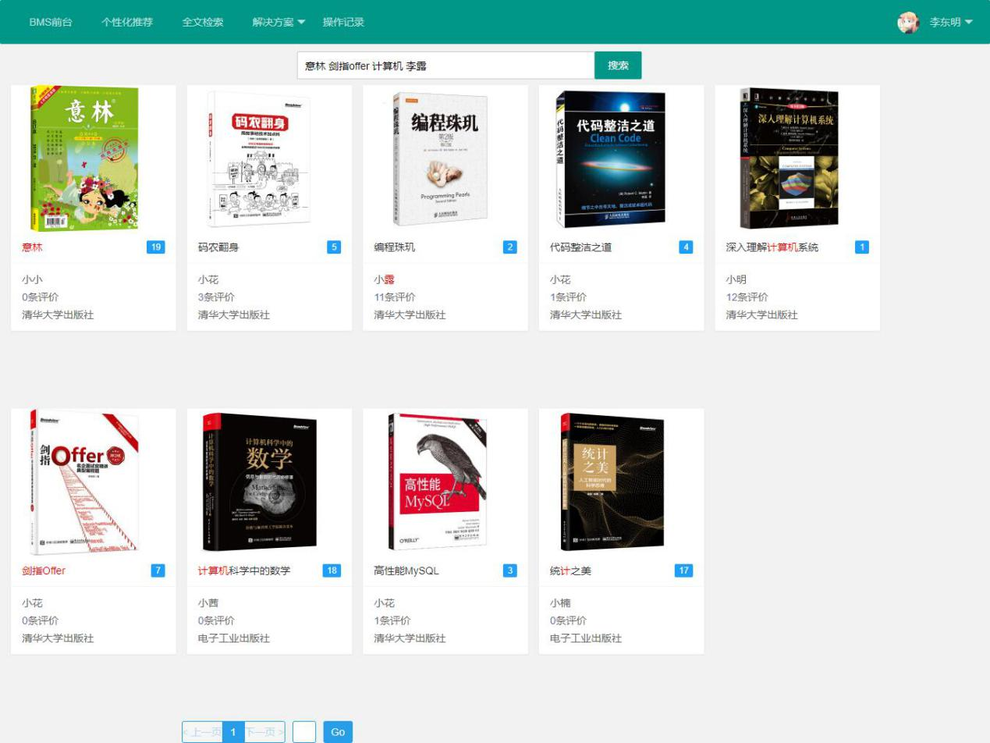The image size is (990, 743).
Task: Click 12条评价 under 深入理解计算机系统
Action: pyautogui.click(x=747, y=297)
